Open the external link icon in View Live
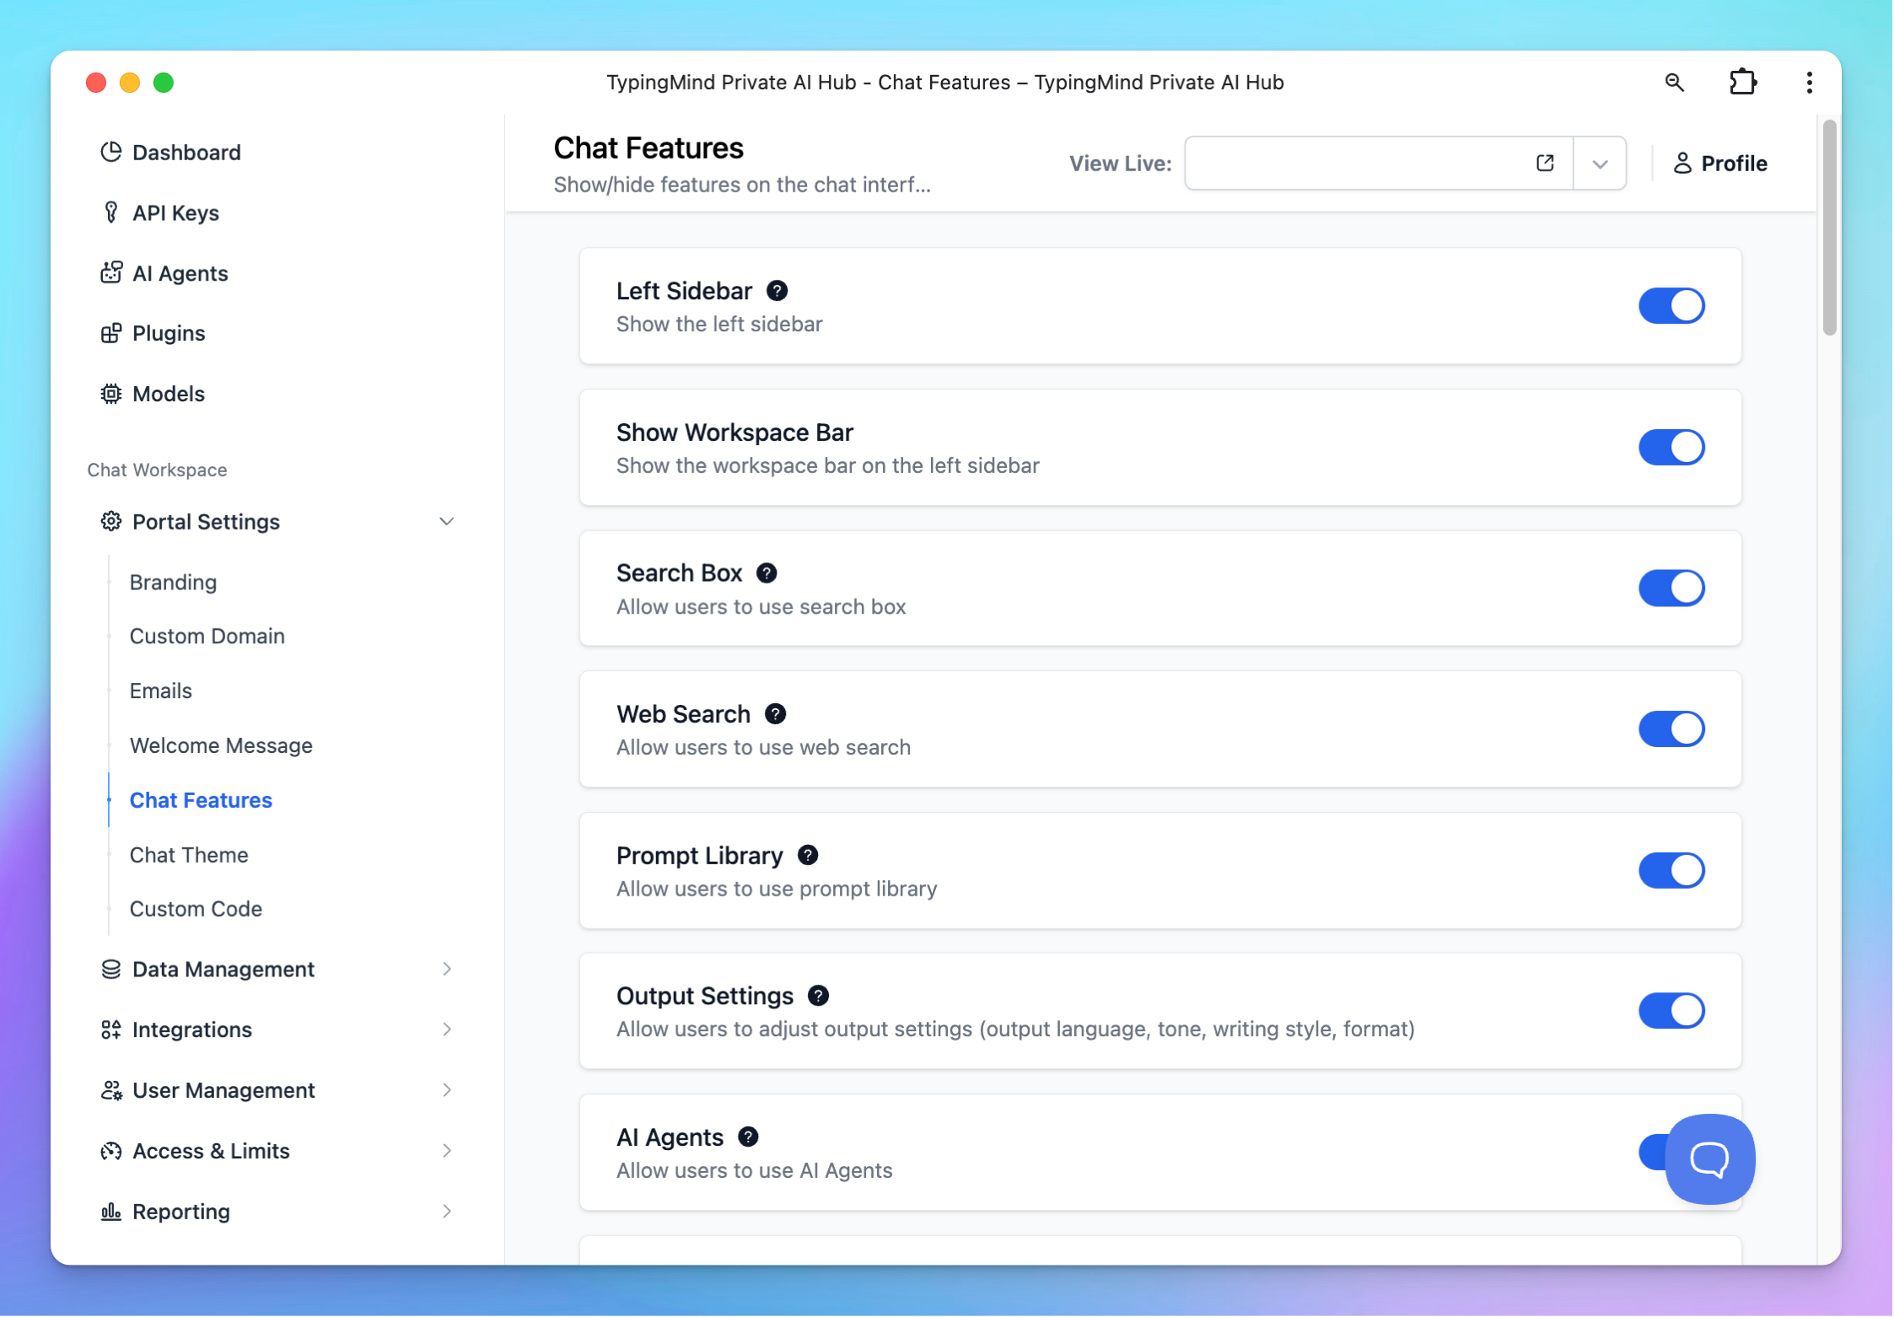The width and height of the screenshot is (1894, 1317). coord(1545,163)
